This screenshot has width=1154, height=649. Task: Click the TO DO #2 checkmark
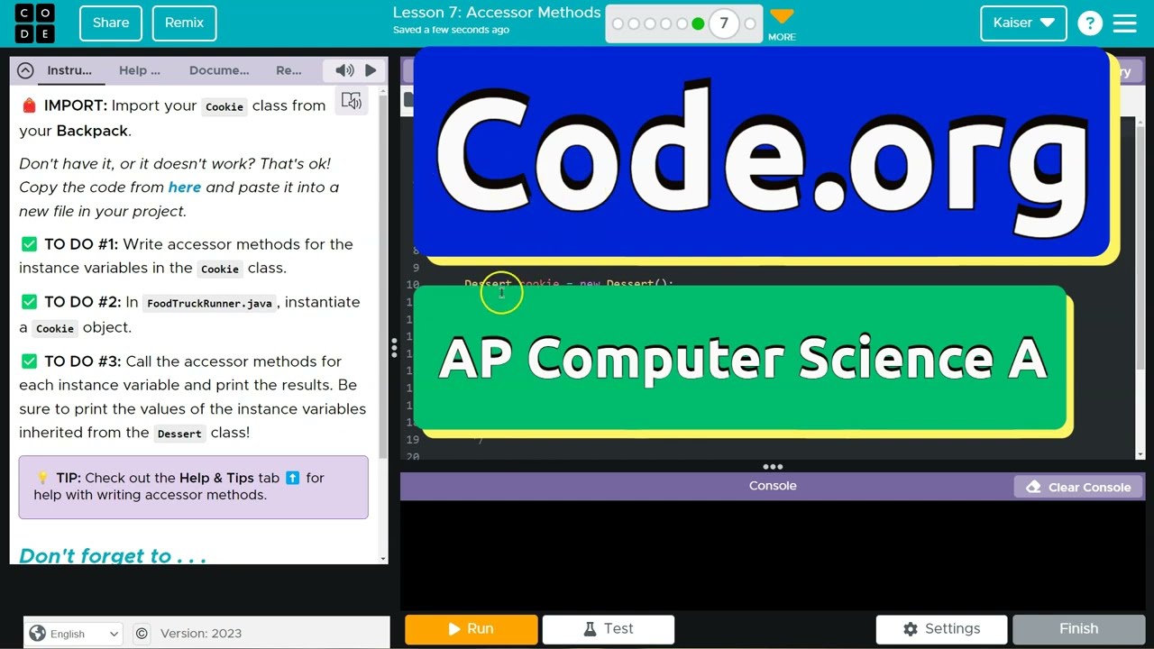click(29, 302)
